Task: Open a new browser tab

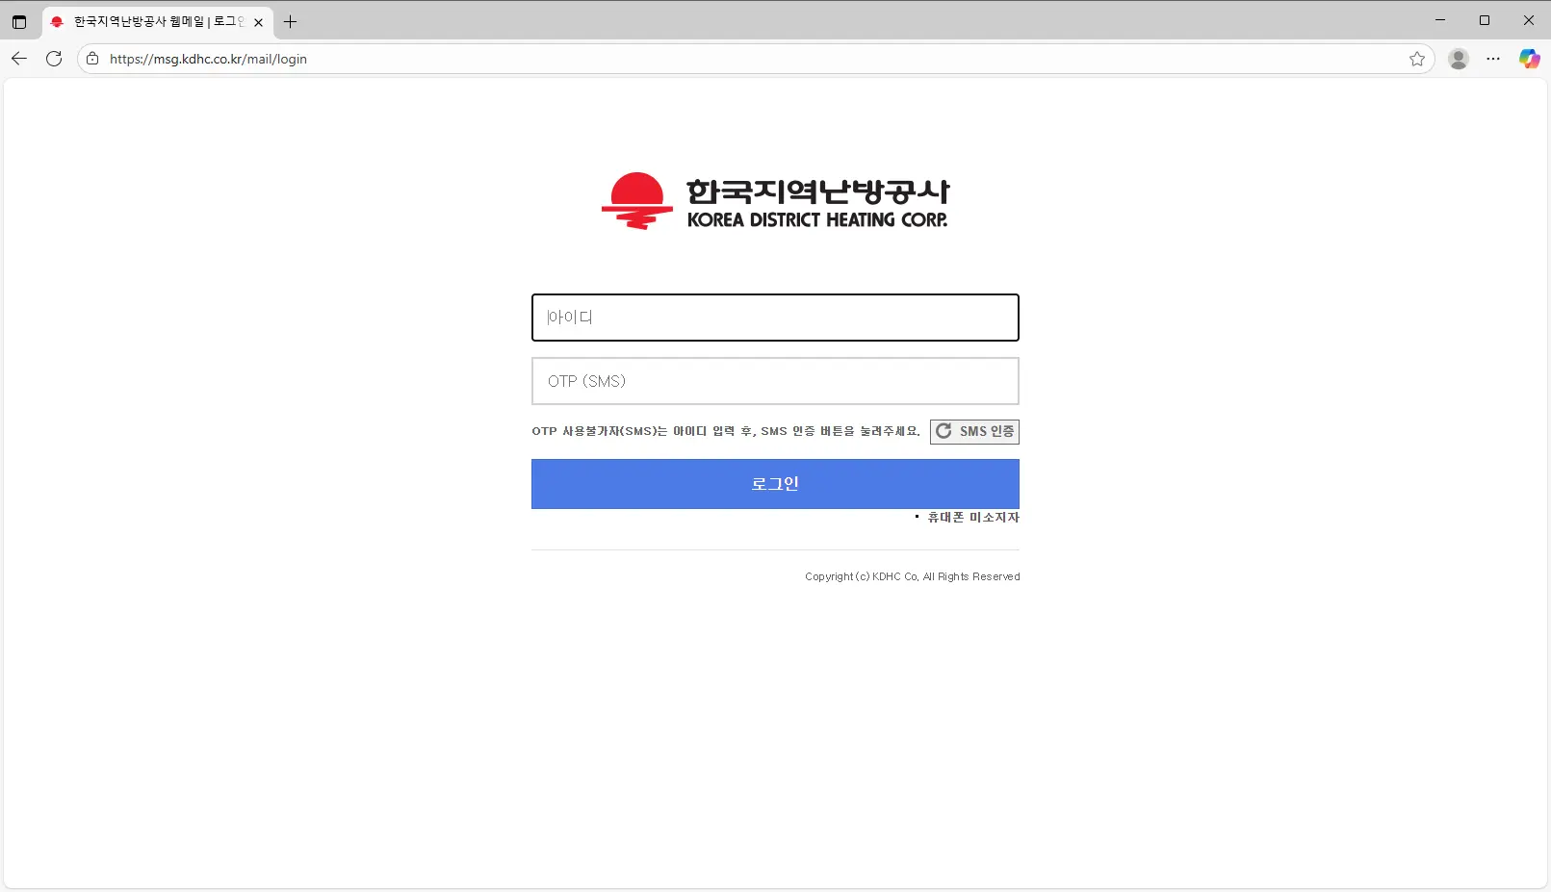Action: click(x=290, y=21)
